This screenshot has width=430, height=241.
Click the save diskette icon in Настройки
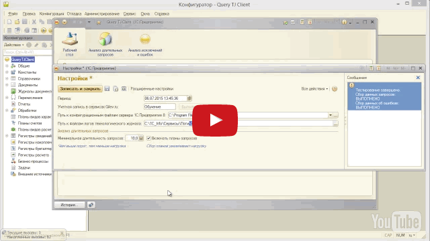[107, 89]
